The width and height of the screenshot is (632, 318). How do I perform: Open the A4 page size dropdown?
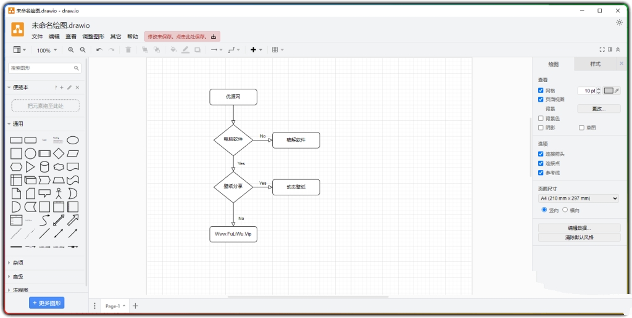[x=578, y=198]
